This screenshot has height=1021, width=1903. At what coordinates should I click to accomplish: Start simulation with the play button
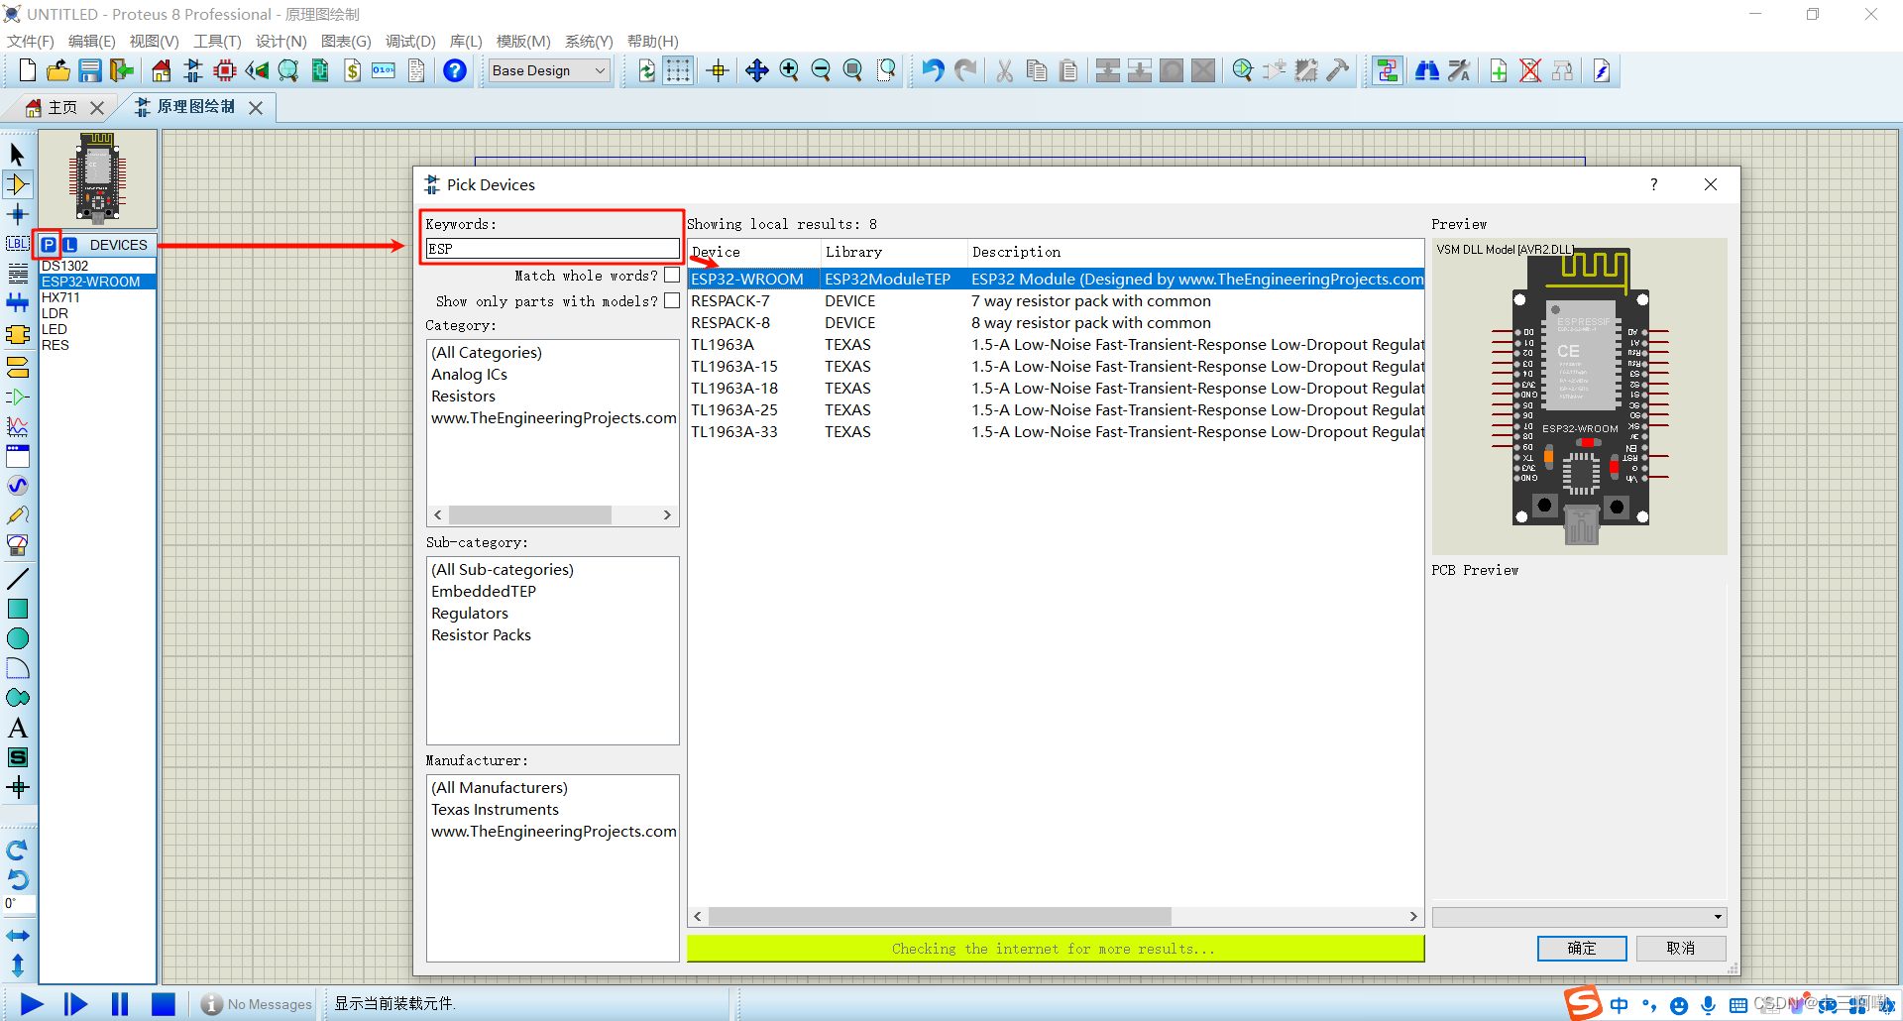tap(32, 1004)
